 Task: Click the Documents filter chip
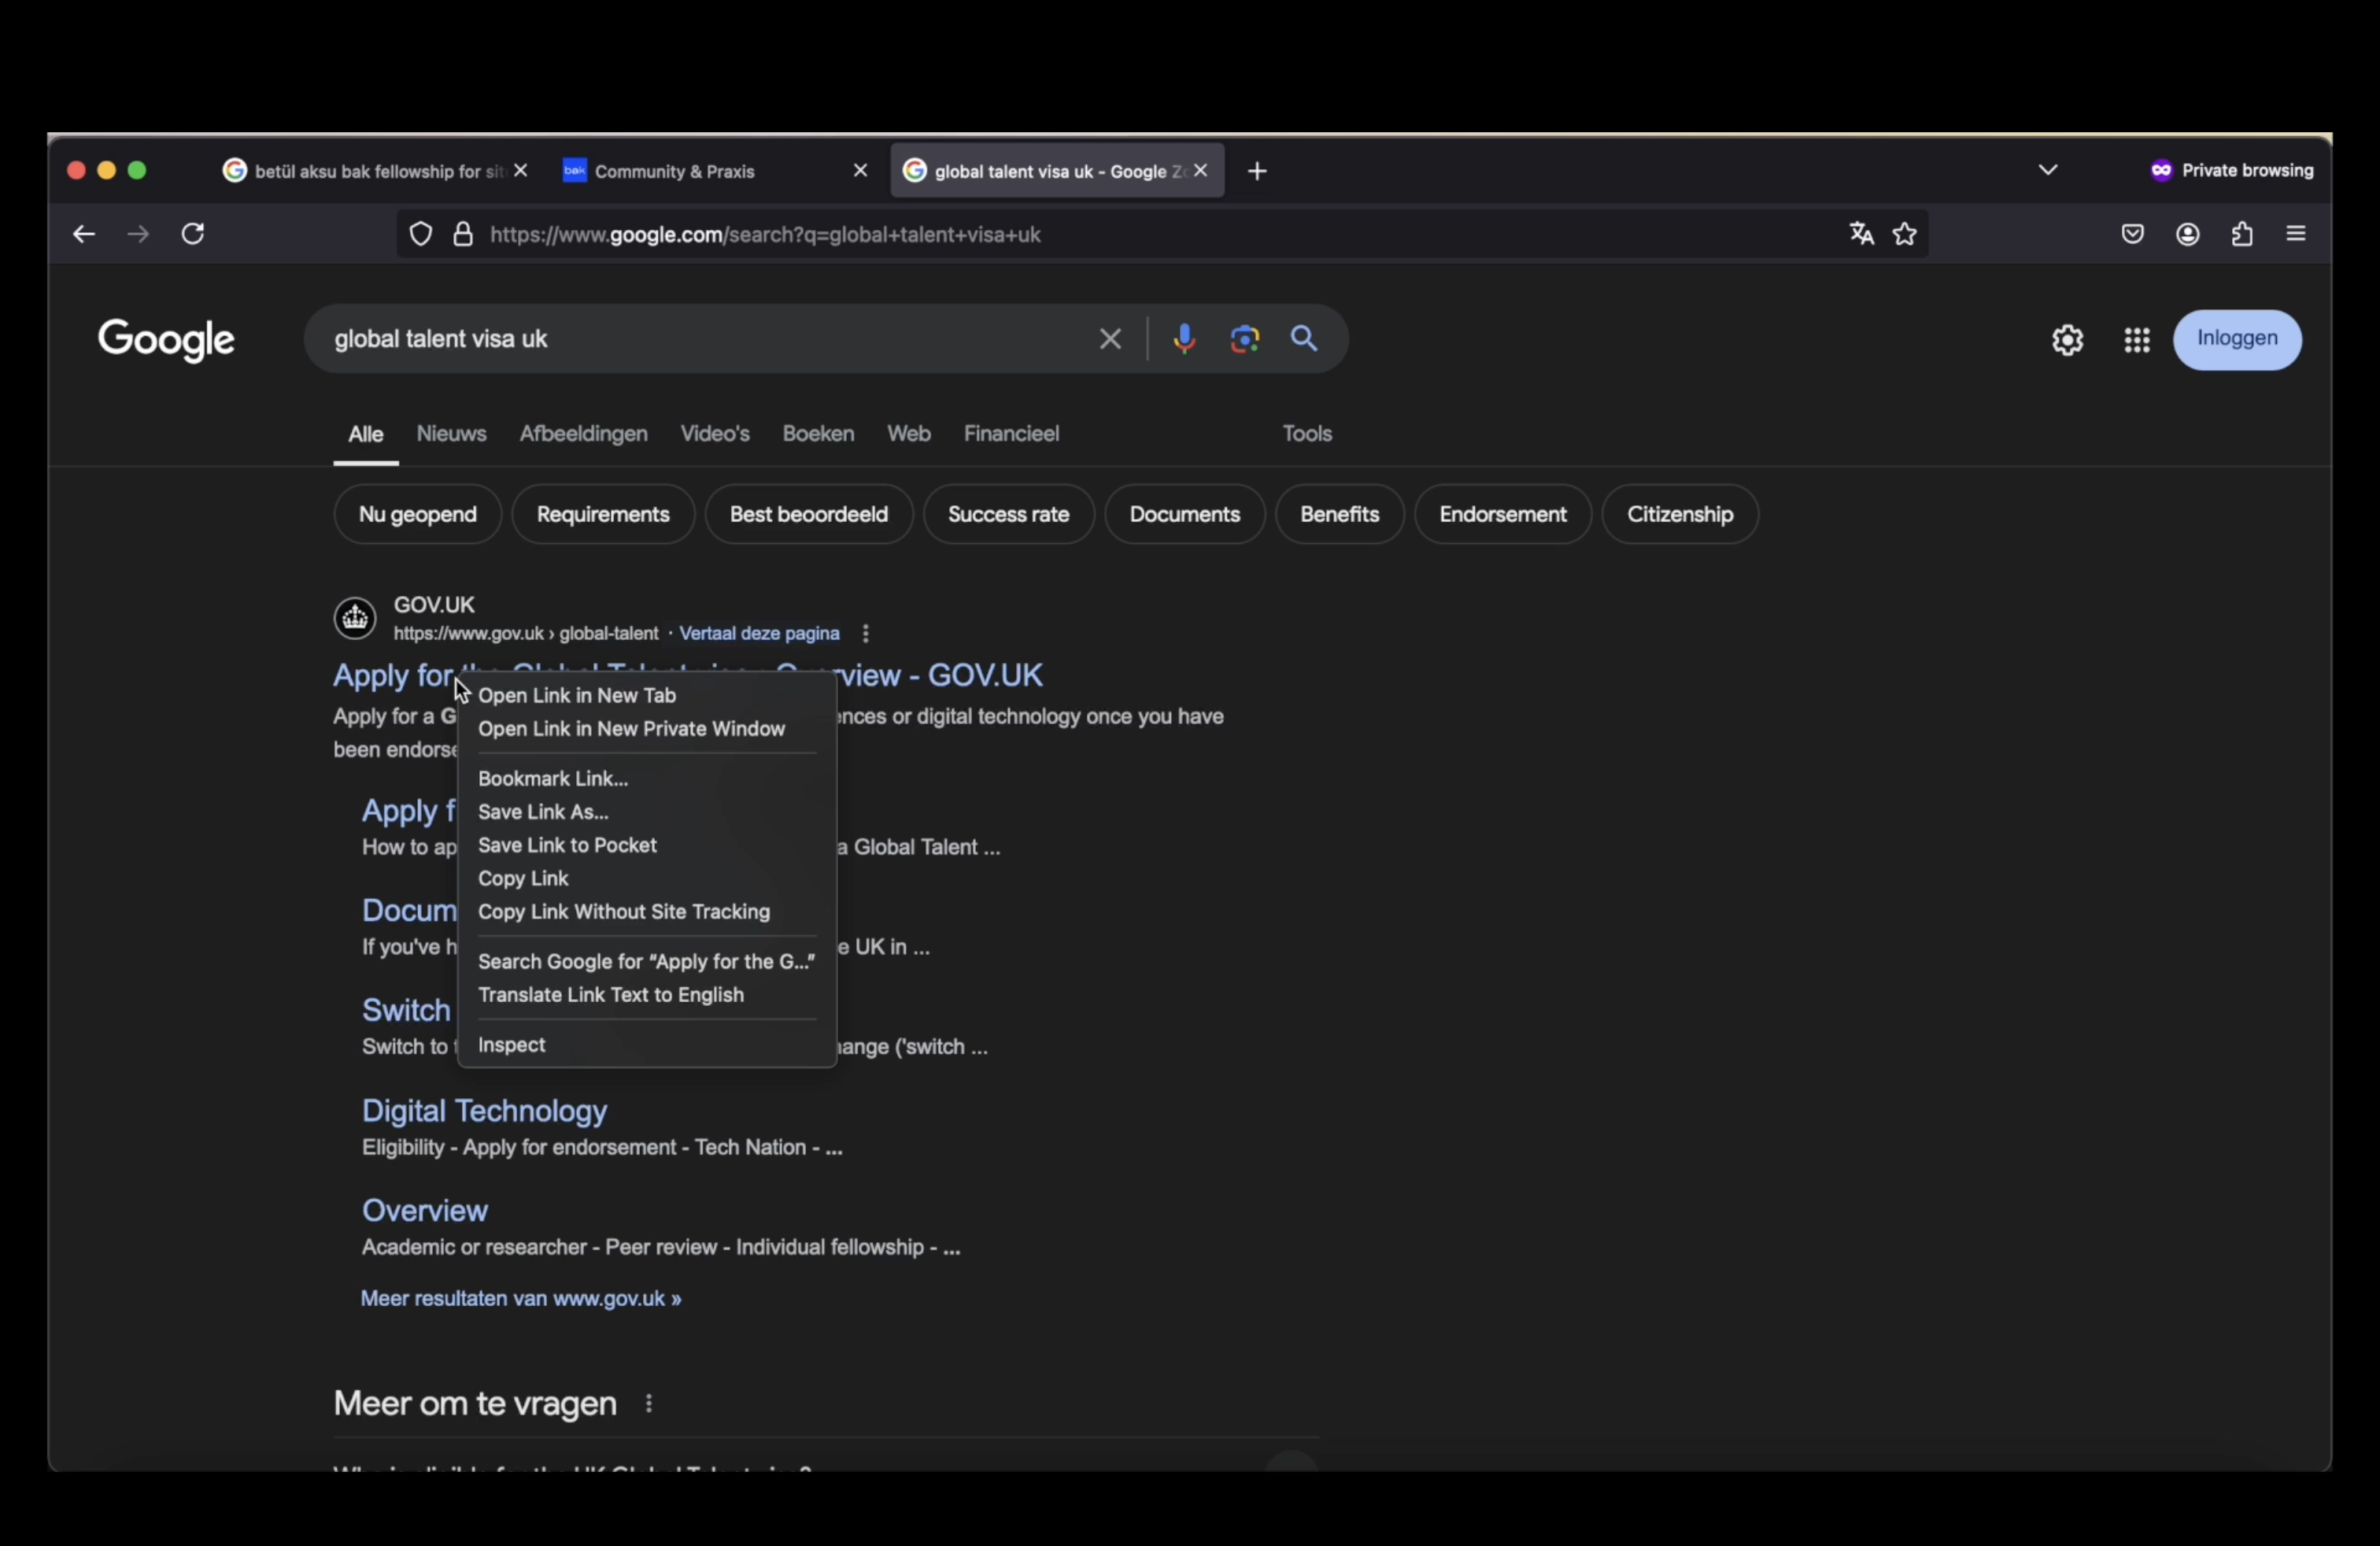tap(1185, 514)
